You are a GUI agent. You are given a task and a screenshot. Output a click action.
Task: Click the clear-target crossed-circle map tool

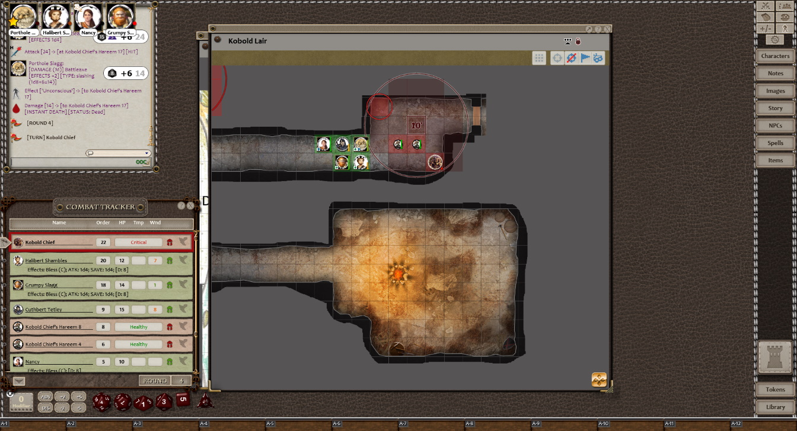(571, 58)
